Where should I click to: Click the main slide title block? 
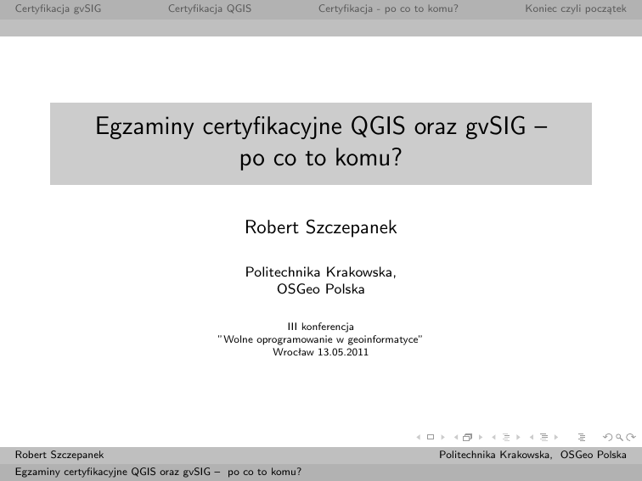pyautogui.click(x=321, y=143)
